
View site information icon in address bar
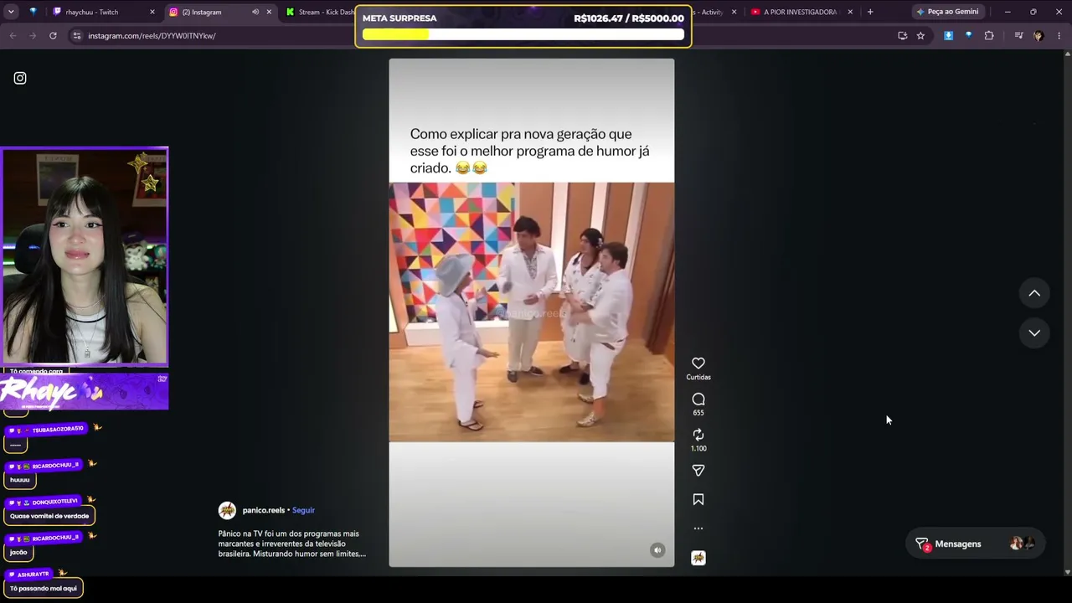[x=77, y=36]
